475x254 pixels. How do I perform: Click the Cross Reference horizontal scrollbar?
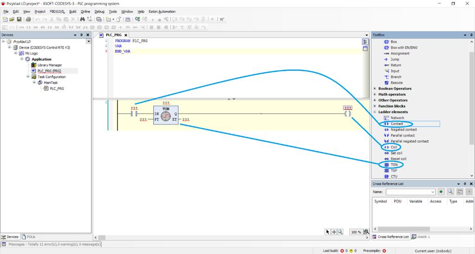click(404, 229)
